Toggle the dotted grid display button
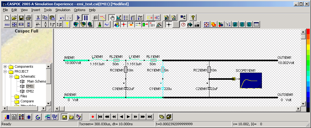The width and height of the screenshot is (311, 128). 175,24
